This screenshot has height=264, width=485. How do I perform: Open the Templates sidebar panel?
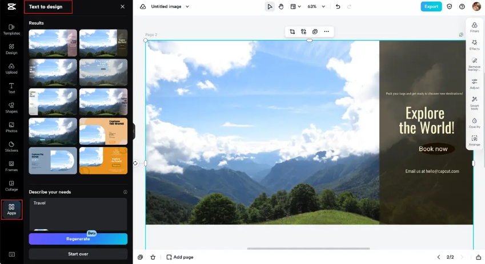tap(11, 29)
